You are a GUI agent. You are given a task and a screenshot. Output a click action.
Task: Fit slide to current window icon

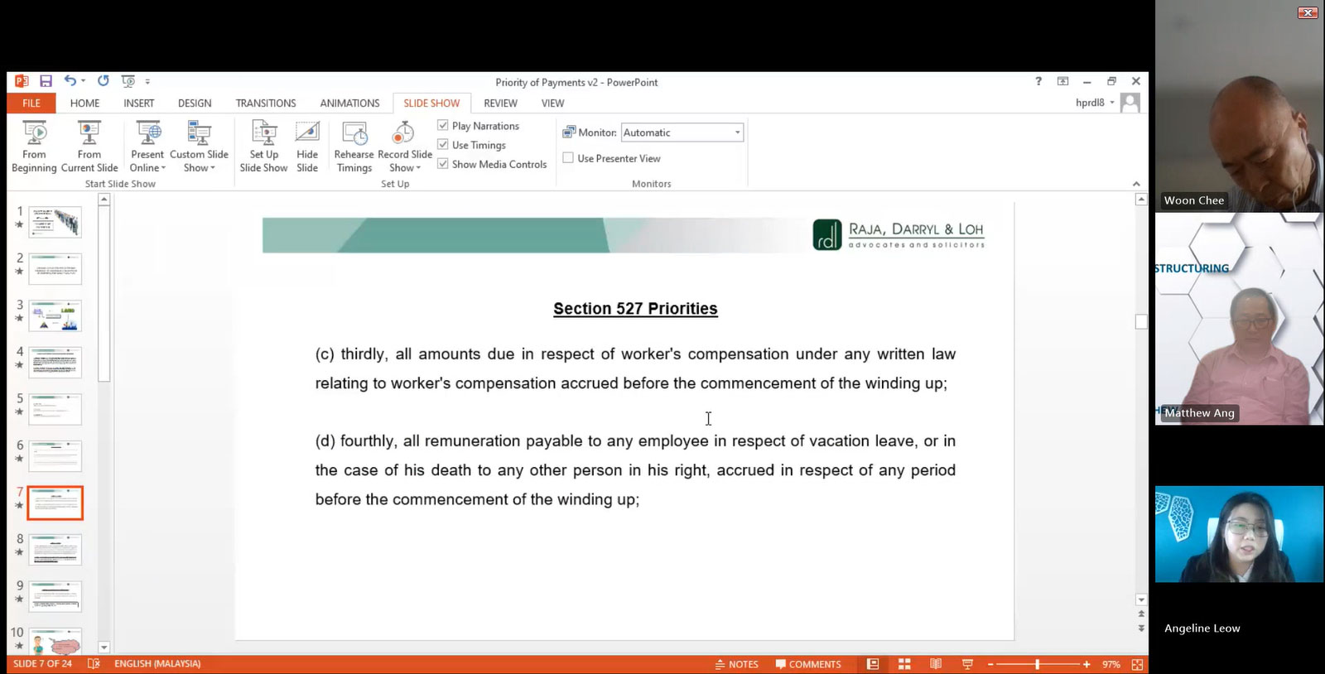coord(1137,664)
